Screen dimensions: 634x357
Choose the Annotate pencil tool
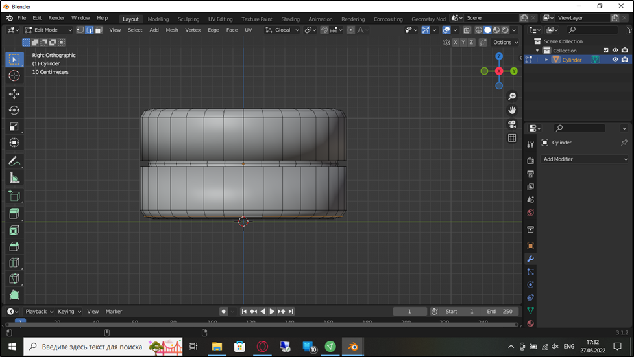pyautogui.click(x=14, y=161)
